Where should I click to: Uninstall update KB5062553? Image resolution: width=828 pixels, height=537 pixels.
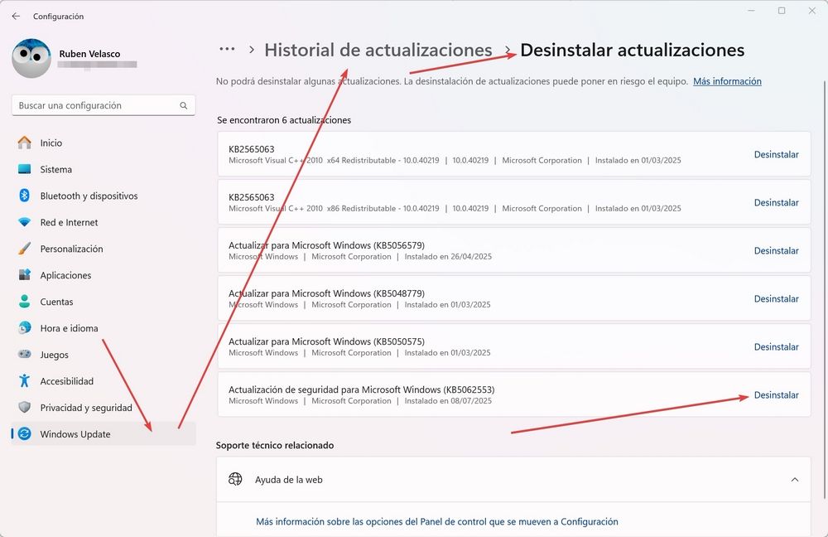tap(776, 395)
